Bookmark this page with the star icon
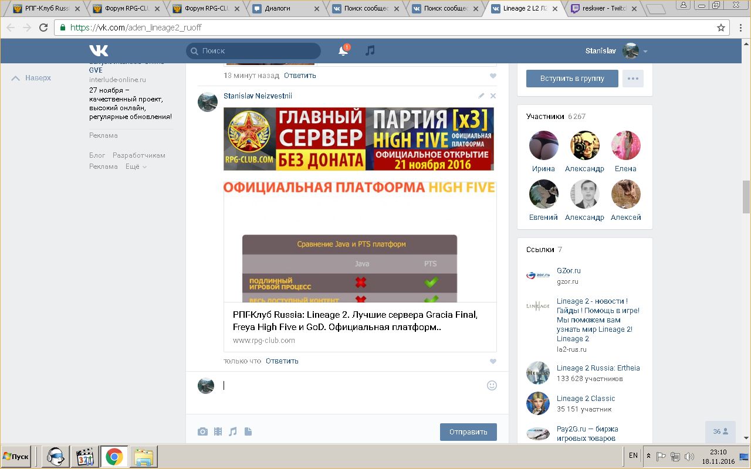 721,28
